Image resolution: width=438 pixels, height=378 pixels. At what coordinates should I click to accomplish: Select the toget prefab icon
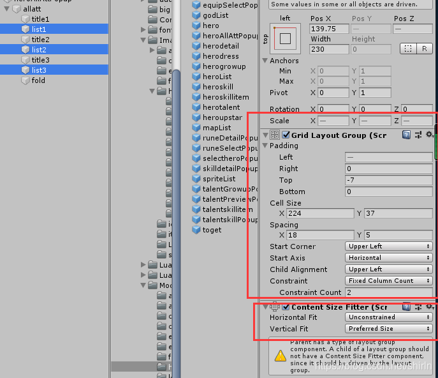coord(196,230)
